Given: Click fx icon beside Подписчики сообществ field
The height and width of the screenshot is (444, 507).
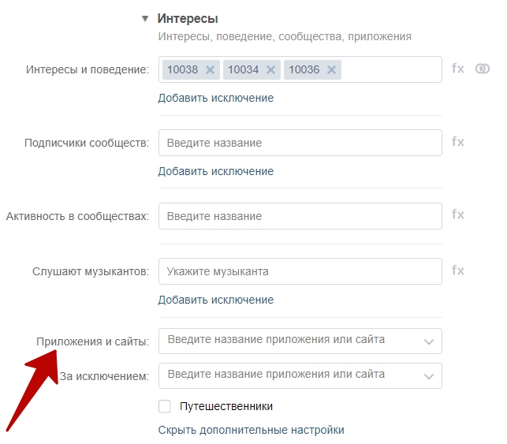Looking at the screenshot, I should click(458, 142).
